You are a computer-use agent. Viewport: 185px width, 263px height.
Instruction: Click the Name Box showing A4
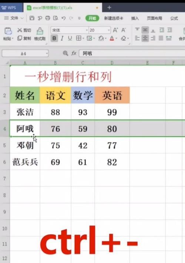click(25, 54)
